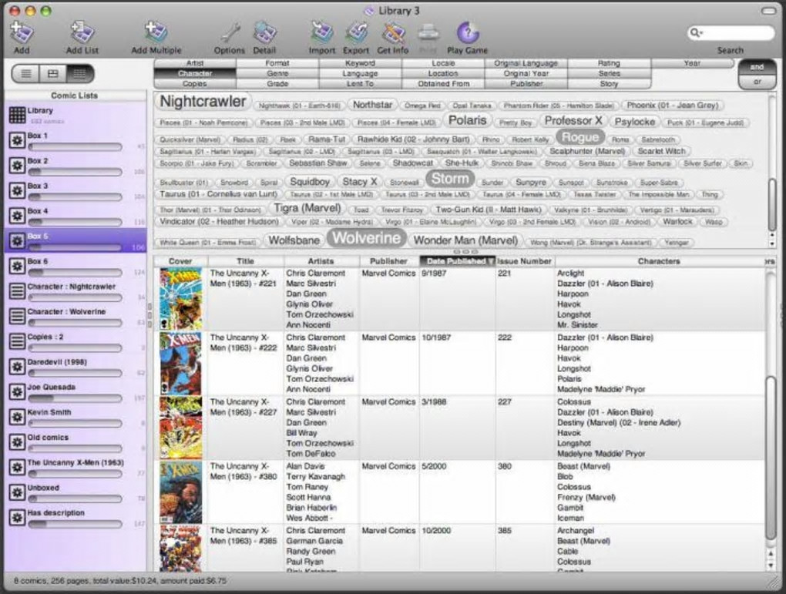Click the Wolfsbane tag

click(x=294, y=240)
